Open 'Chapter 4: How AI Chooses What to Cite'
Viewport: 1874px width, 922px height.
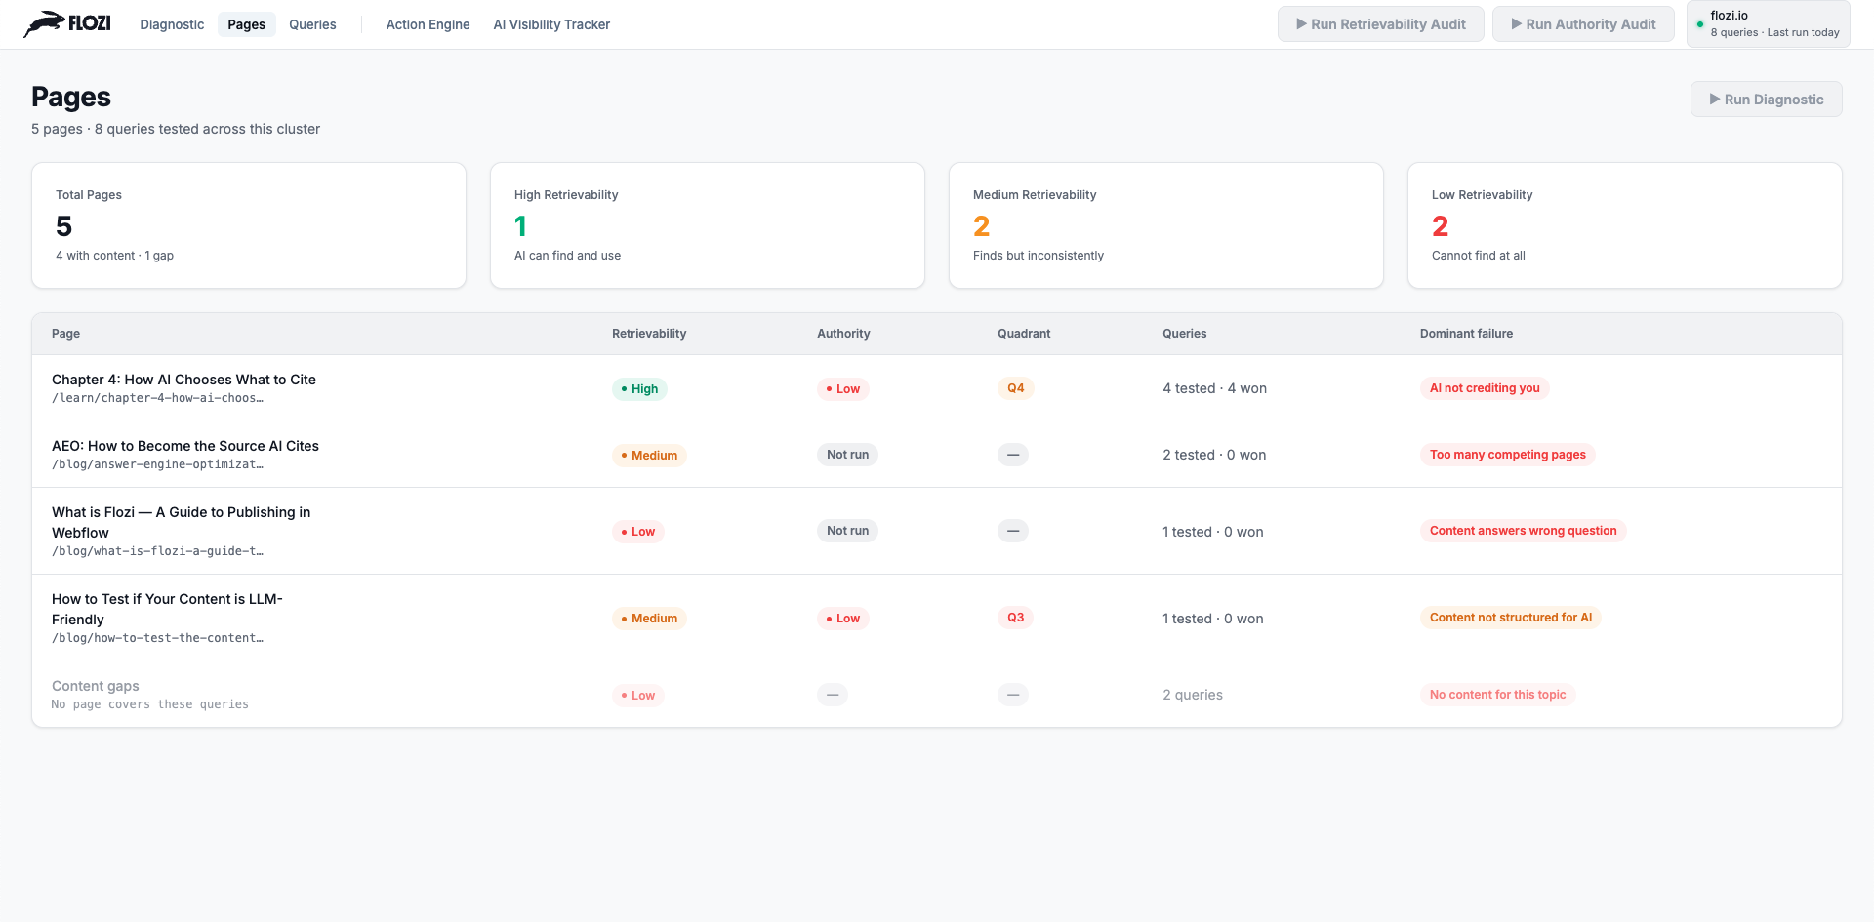183,380
